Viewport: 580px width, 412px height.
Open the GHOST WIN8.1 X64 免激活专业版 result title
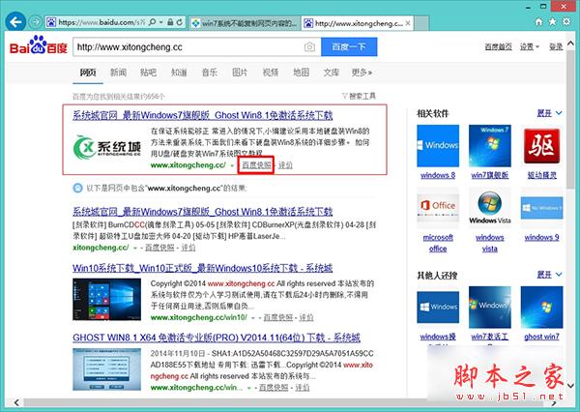point(217,338)
